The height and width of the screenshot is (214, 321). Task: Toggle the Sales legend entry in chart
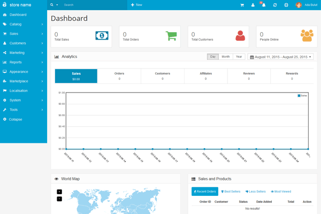tap(302, 96)
